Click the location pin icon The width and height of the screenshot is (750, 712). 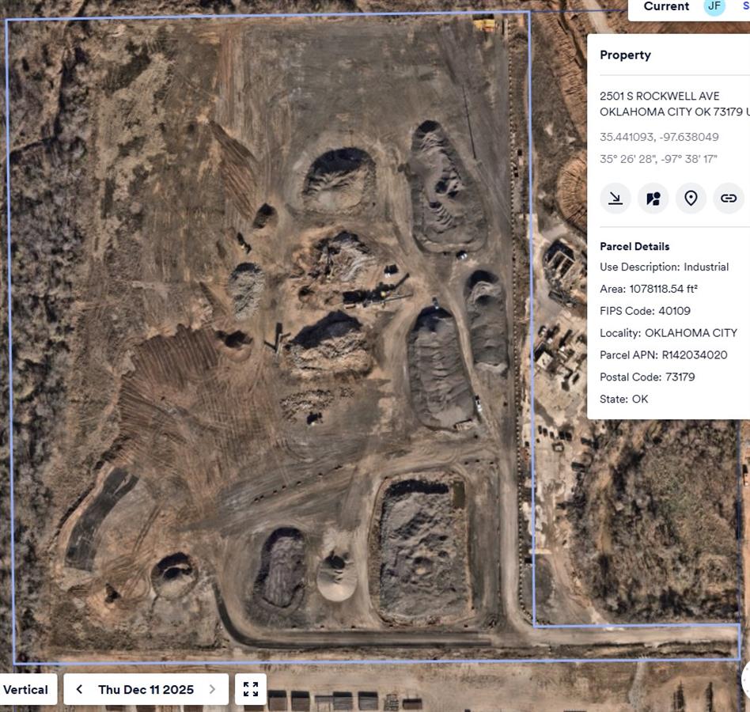pos(691,199)
